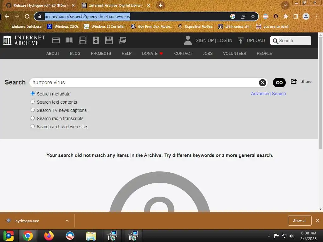
Task: Click the UPLOAD link text
Action: [256, 40]
